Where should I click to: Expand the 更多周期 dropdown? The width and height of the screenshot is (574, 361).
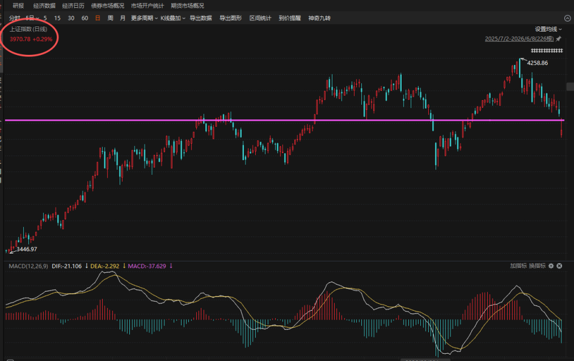[x=144, y=18]
